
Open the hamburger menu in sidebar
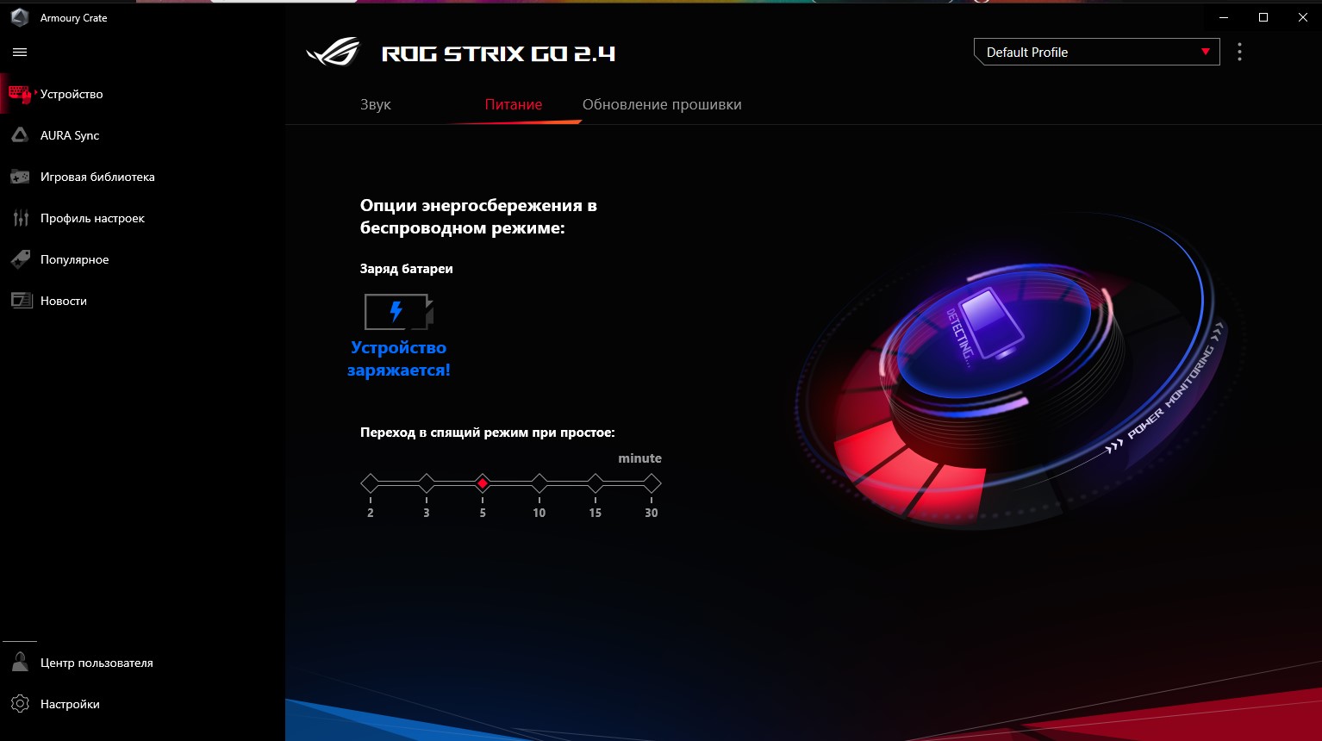(20, 53)
